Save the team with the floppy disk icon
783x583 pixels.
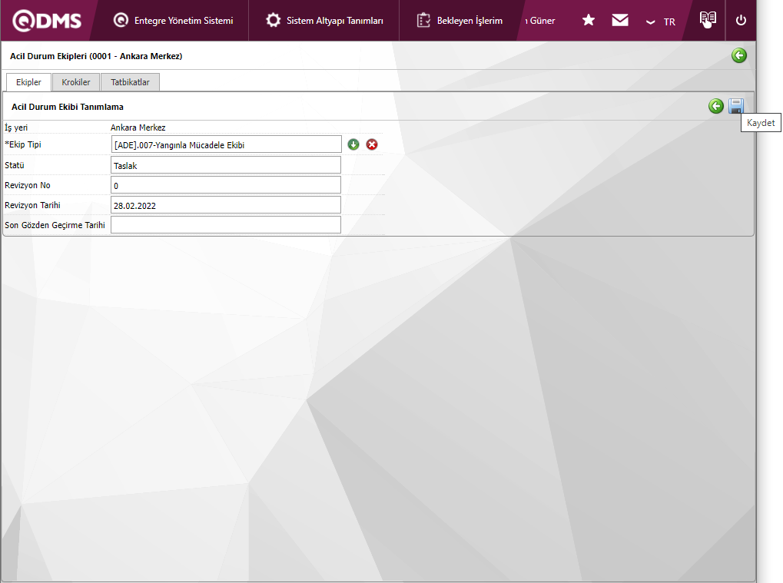coord(736,106)
